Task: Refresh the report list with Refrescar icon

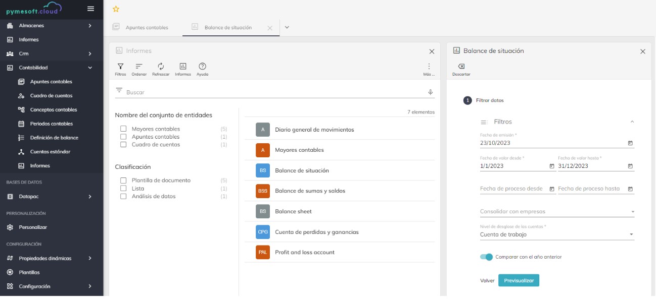Action: [x=161, y=68]
